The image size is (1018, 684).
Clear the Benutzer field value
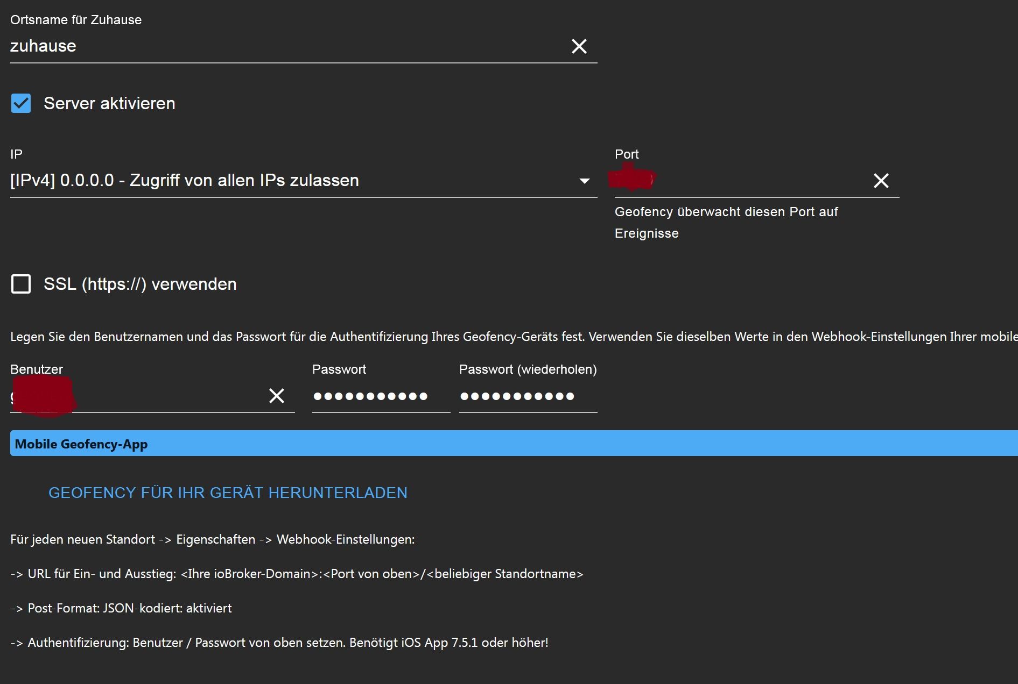[277, 396]
